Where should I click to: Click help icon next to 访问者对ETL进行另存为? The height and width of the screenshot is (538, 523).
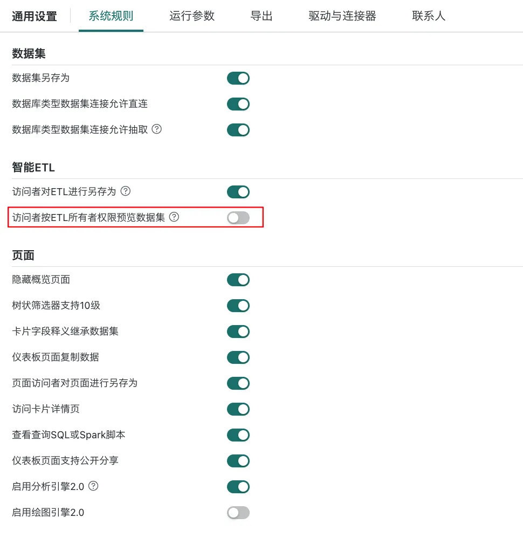pos(126,191)
